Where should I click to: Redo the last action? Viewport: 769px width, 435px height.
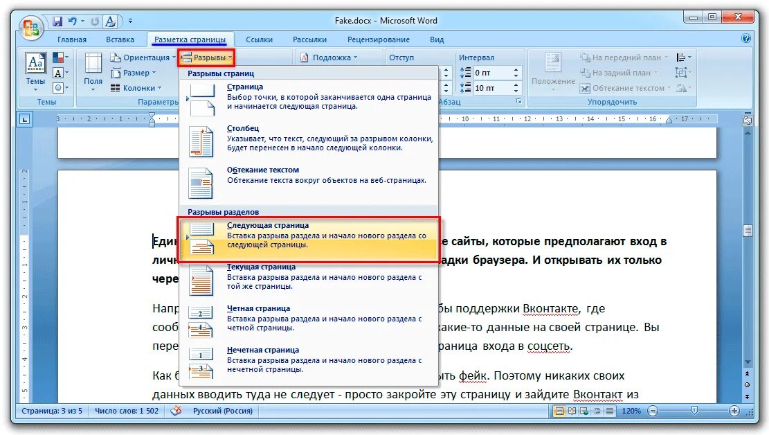95,21
